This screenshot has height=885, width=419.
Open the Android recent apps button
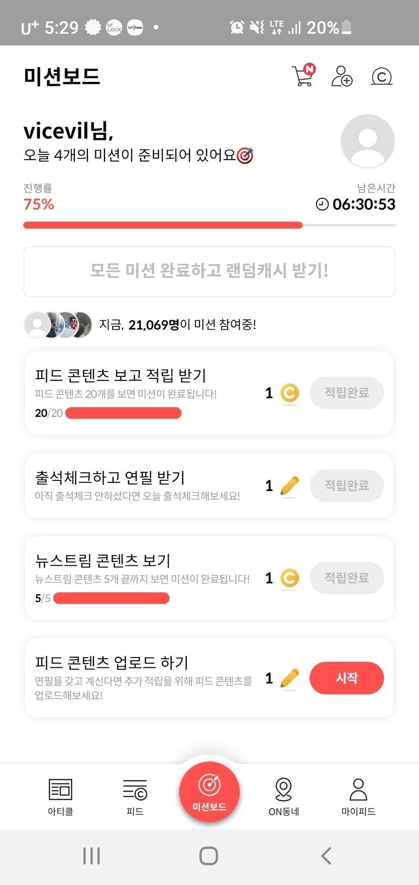[x=91, y=856]
